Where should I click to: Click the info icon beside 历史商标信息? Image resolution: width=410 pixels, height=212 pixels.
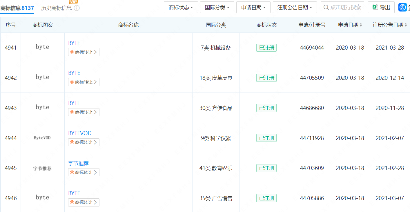coord(77,8)
